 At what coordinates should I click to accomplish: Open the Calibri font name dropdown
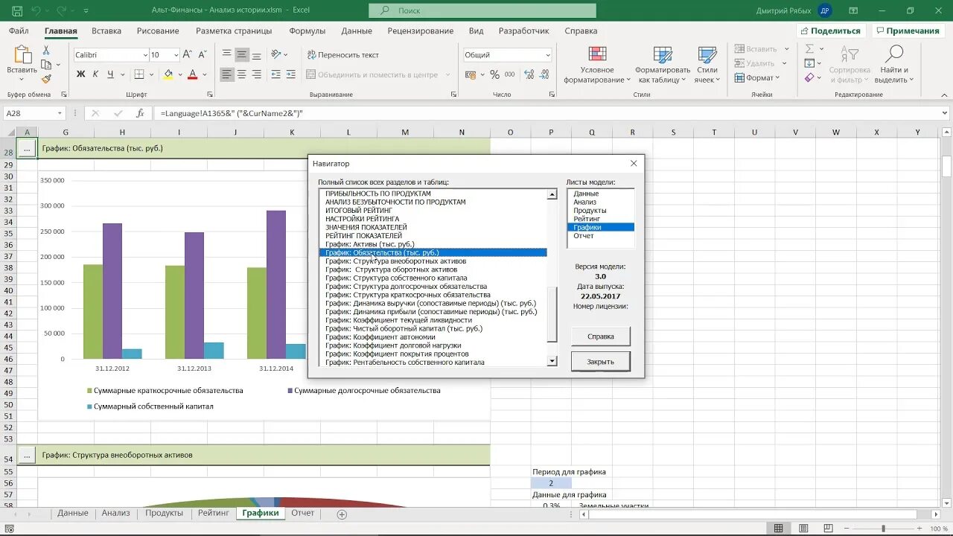[x=145, y=55]
